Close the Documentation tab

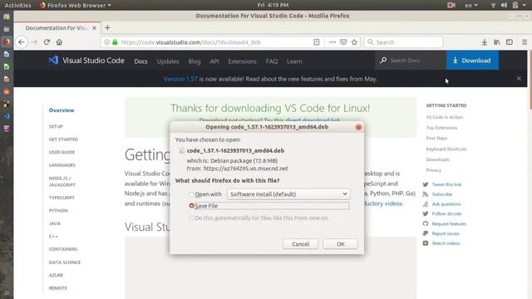[x=94, y=28]
